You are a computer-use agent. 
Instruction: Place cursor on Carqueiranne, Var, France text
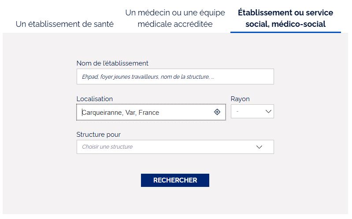[120, 112]
